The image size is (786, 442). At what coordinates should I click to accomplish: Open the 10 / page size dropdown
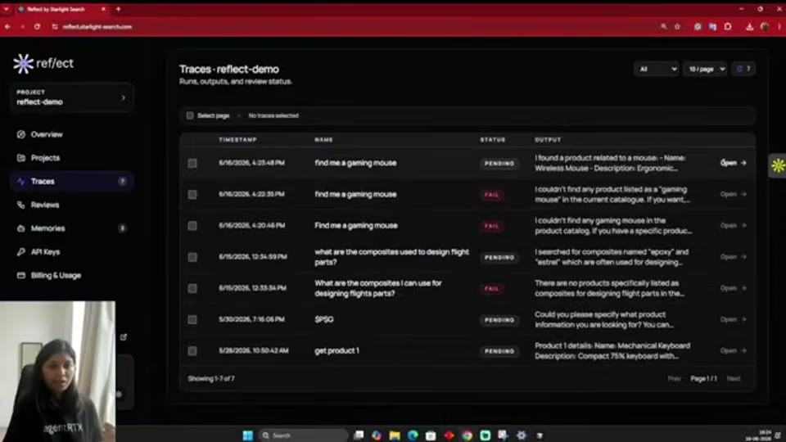point(706,69)
